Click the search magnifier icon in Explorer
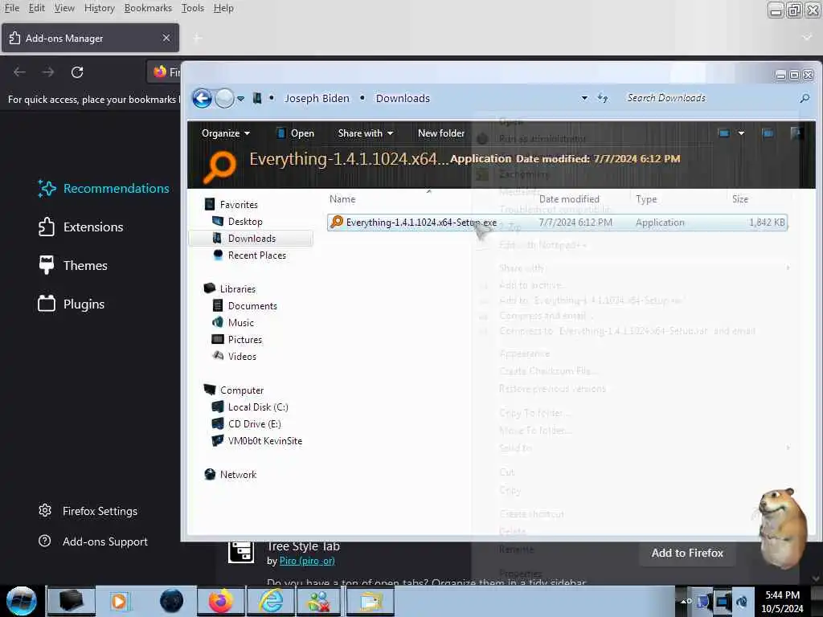This screenshot has height=617, width=823. [x=804, y=98]
